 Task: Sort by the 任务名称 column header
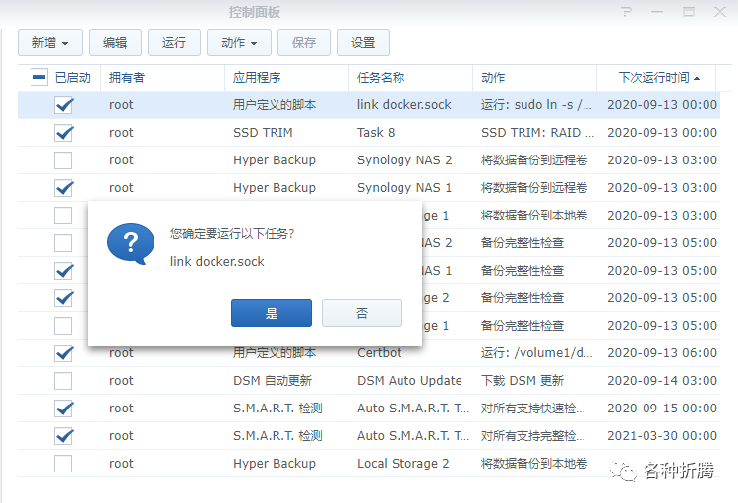[381, 78]
